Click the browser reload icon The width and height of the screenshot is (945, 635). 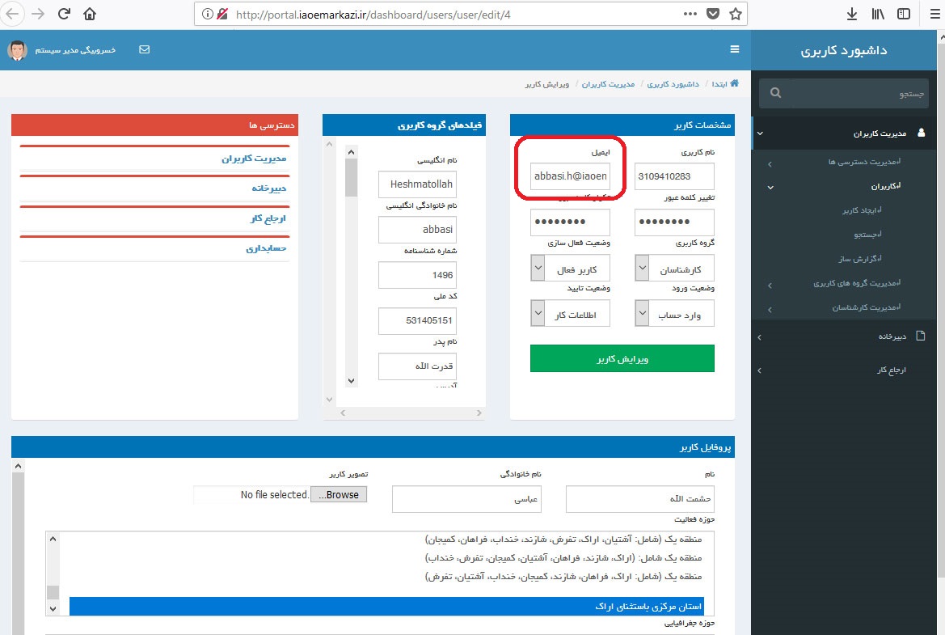(x=64, y=14)
